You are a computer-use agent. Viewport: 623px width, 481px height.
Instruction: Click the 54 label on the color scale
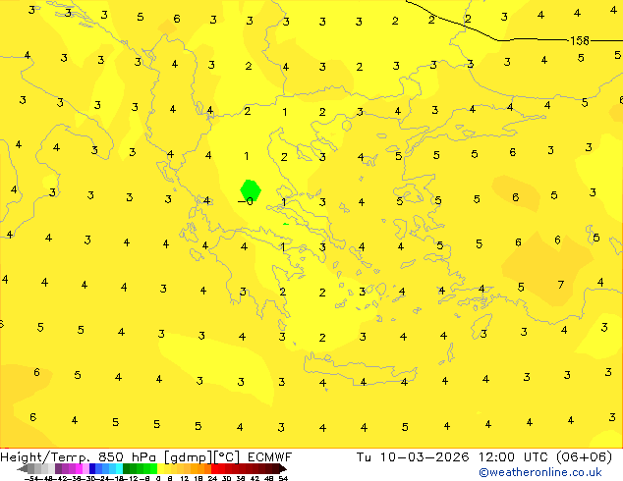pyautogui.click(x=283, y=478)
